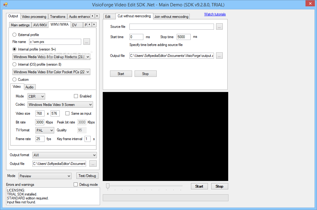
Task: Click bold Stop button below preview
Action: click(x=219, y=186)
